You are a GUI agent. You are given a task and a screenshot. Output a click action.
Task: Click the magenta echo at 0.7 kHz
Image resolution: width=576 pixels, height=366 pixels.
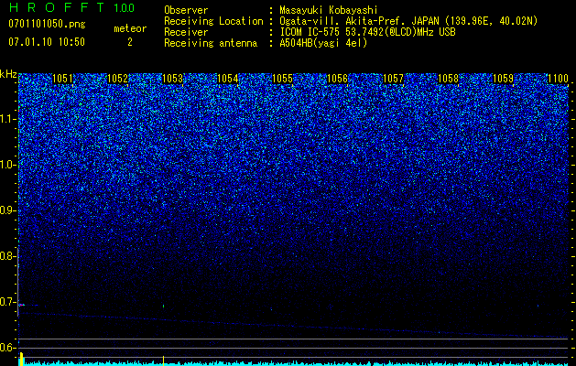pos(22,305)
